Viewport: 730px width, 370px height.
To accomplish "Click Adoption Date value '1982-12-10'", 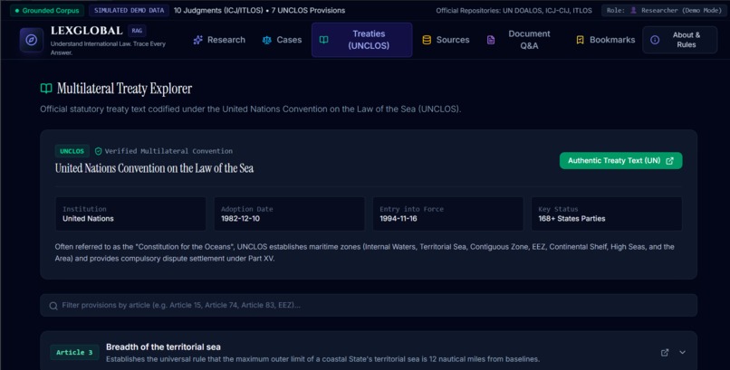I will [x=240, y=218].
